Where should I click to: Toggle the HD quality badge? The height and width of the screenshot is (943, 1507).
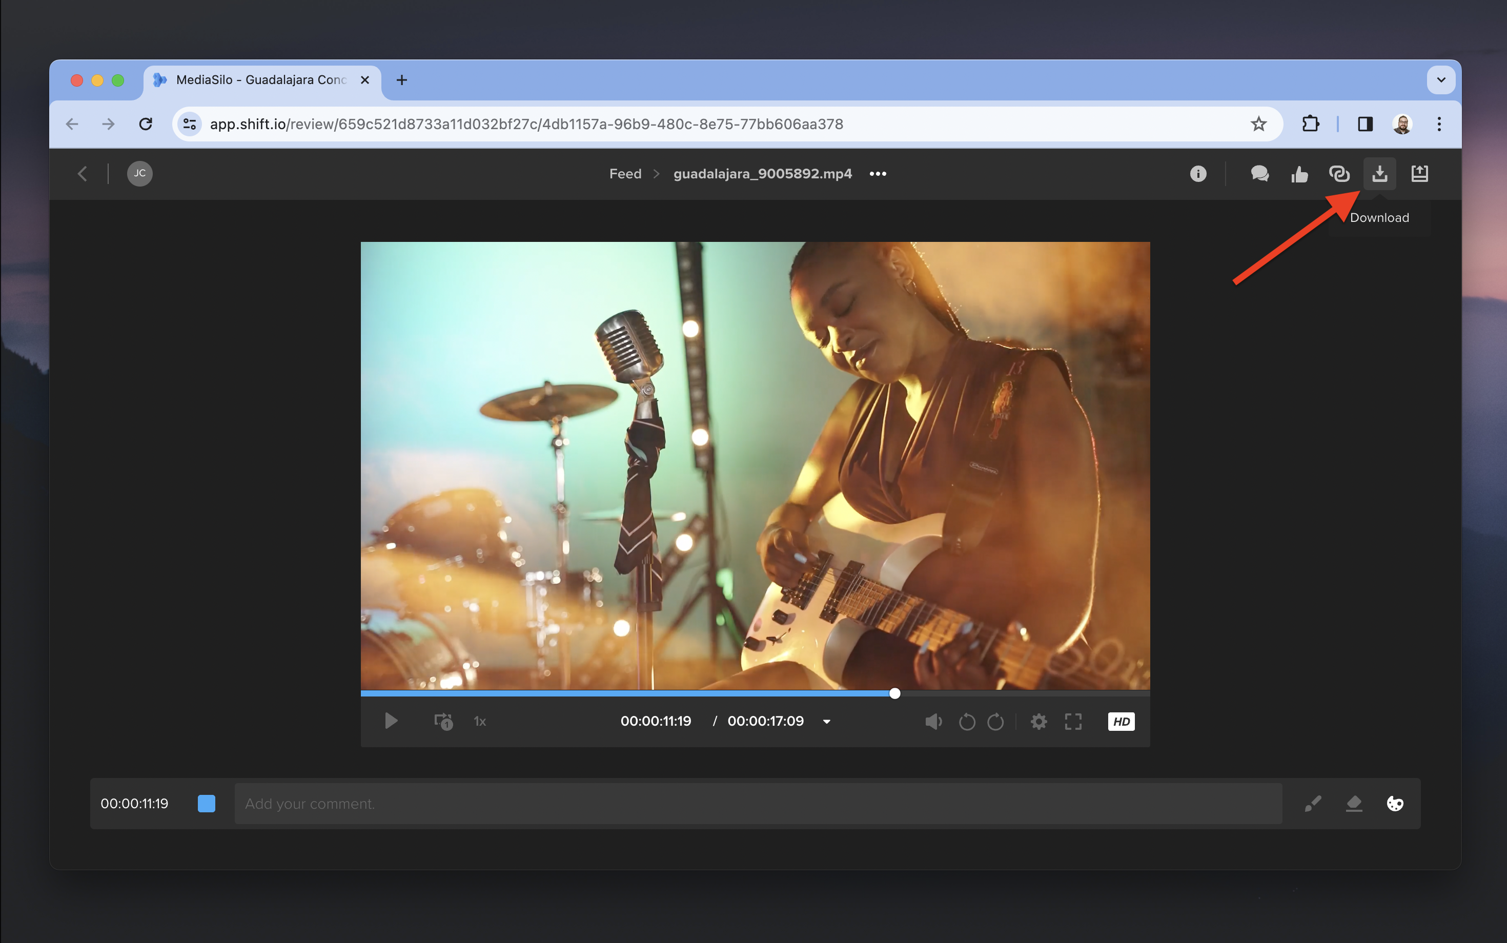1121,722
